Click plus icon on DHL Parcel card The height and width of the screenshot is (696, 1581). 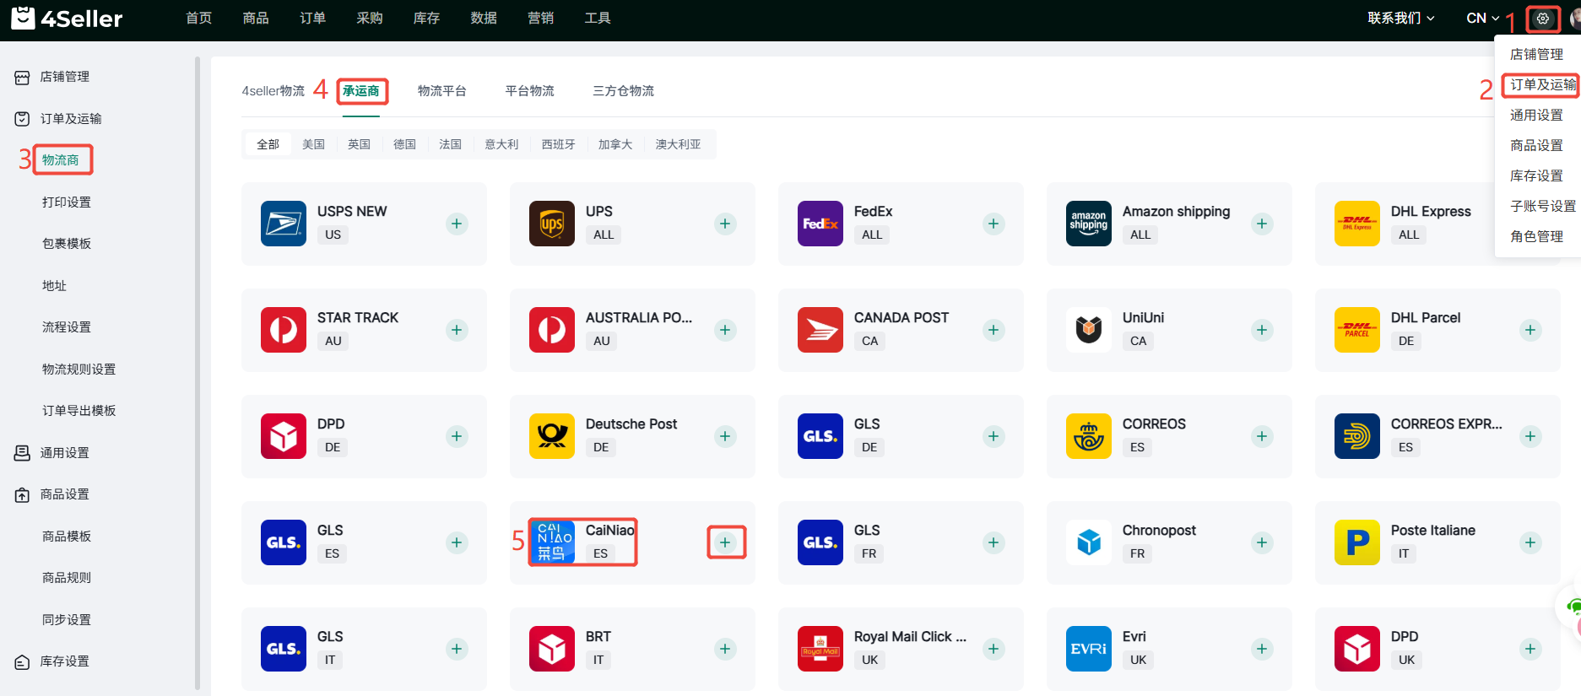[x=1530, y=330]
